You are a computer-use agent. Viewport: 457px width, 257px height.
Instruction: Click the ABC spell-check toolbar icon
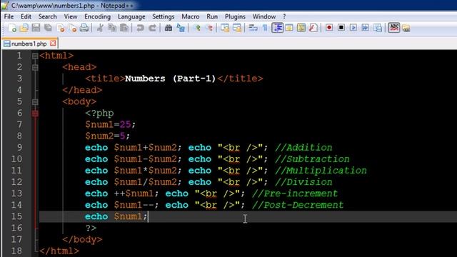(393, 28)
